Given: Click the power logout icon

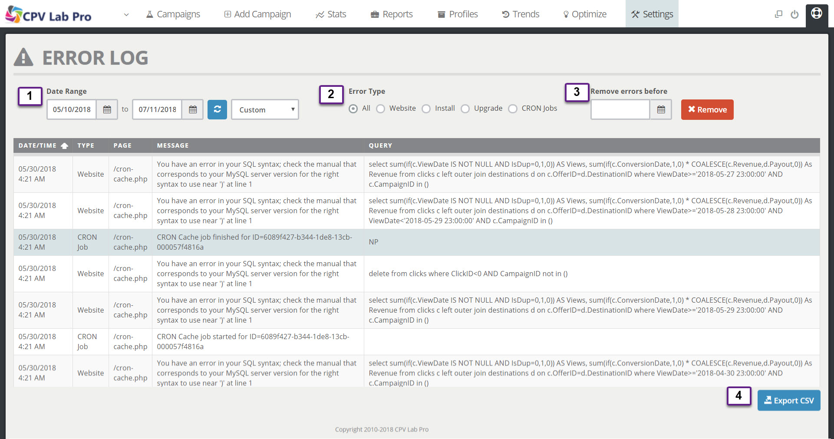Looking at the screenshot, I should [794, 14].
